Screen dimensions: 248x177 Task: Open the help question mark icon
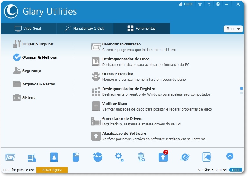[x=218, y=4]
